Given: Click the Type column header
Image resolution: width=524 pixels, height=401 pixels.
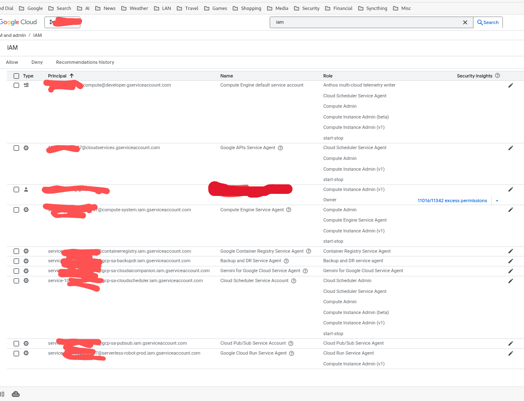Looking at the screenshot, I should 28,76.
